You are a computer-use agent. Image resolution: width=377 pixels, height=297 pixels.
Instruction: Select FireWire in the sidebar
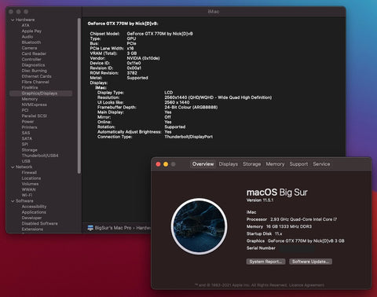coord(30,88)
